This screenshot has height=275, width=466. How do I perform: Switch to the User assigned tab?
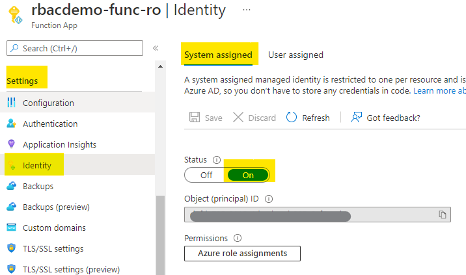coord(295,55)
